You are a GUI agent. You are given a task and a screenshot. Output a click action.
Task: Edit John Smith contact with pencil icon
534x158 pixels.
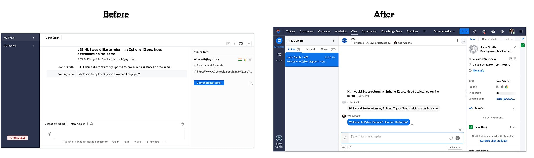(x=515, y=47)
